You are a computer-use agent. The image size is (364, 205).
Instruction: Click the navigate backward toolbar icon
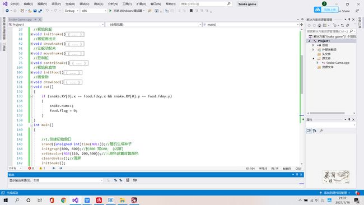pos(7,11)
